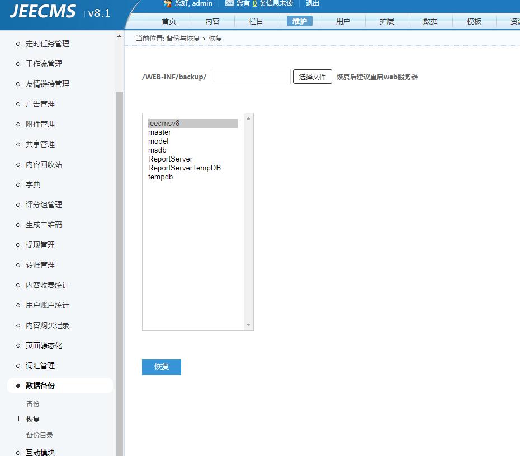Click the blue 恢复 button
The width and height of the screenshot is (520, 456).
tap(162, 367)
